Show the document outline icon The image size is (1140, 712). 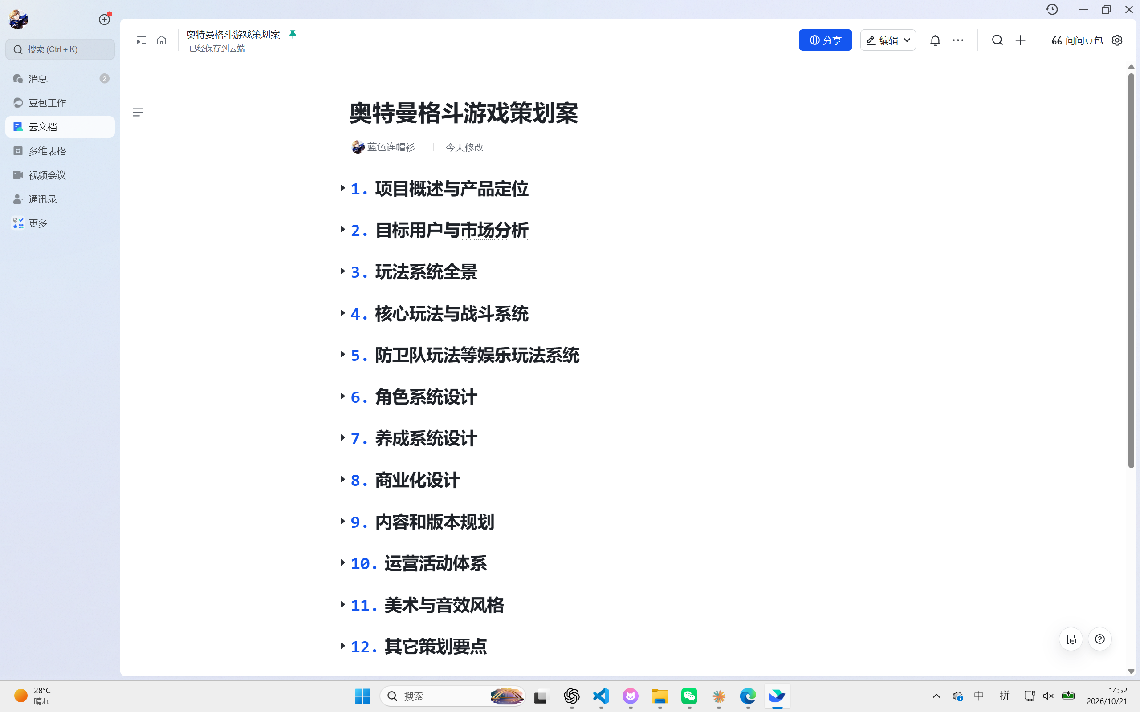tap(138, 112)
